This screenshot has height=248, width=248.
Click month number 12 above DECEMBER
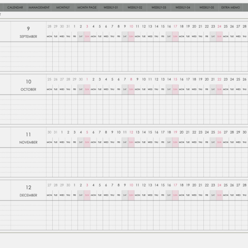pyautogui.click(x=29, y=188)
